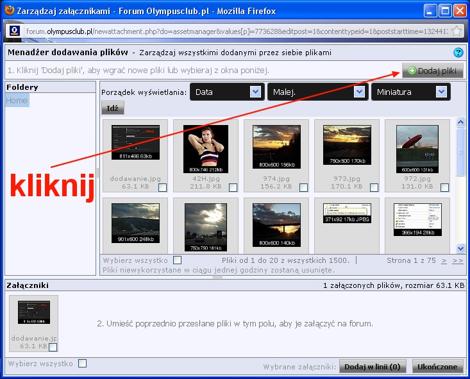Jump to last page with '>>' link
Screen dimensions: 470x379
click(457, 260)
